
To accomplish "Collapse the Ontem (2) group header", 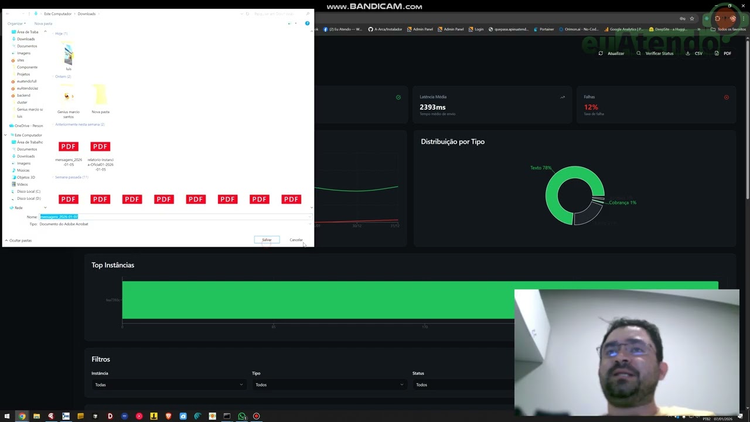I will [x=63, y=77].
